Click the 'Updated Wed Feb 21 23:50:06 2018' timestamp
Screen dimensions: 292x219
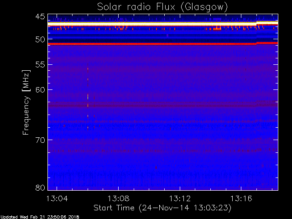coord(40,217)
